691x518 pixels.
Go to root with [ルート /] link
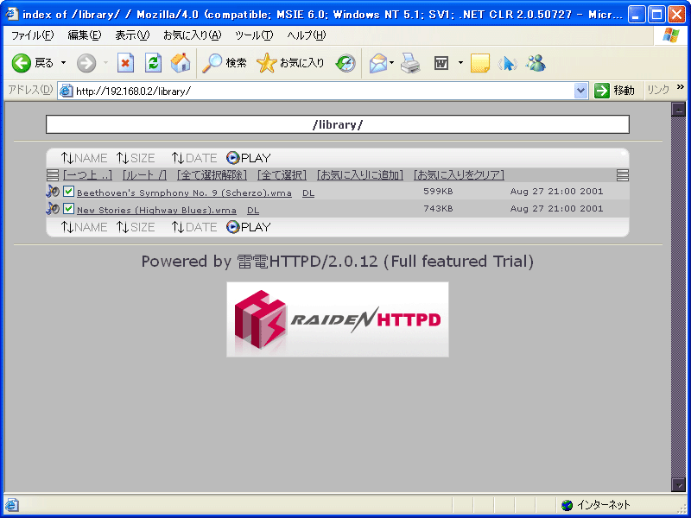click(144, 175)
